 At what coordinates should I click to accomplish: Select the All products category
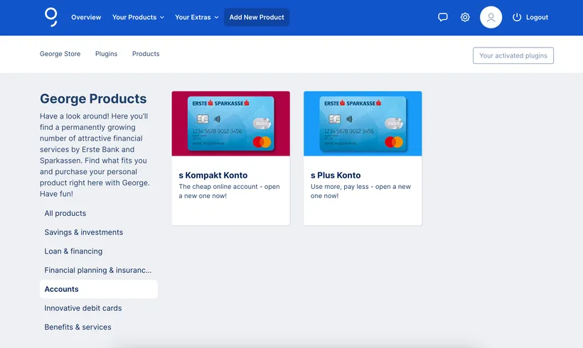[99, 213]
